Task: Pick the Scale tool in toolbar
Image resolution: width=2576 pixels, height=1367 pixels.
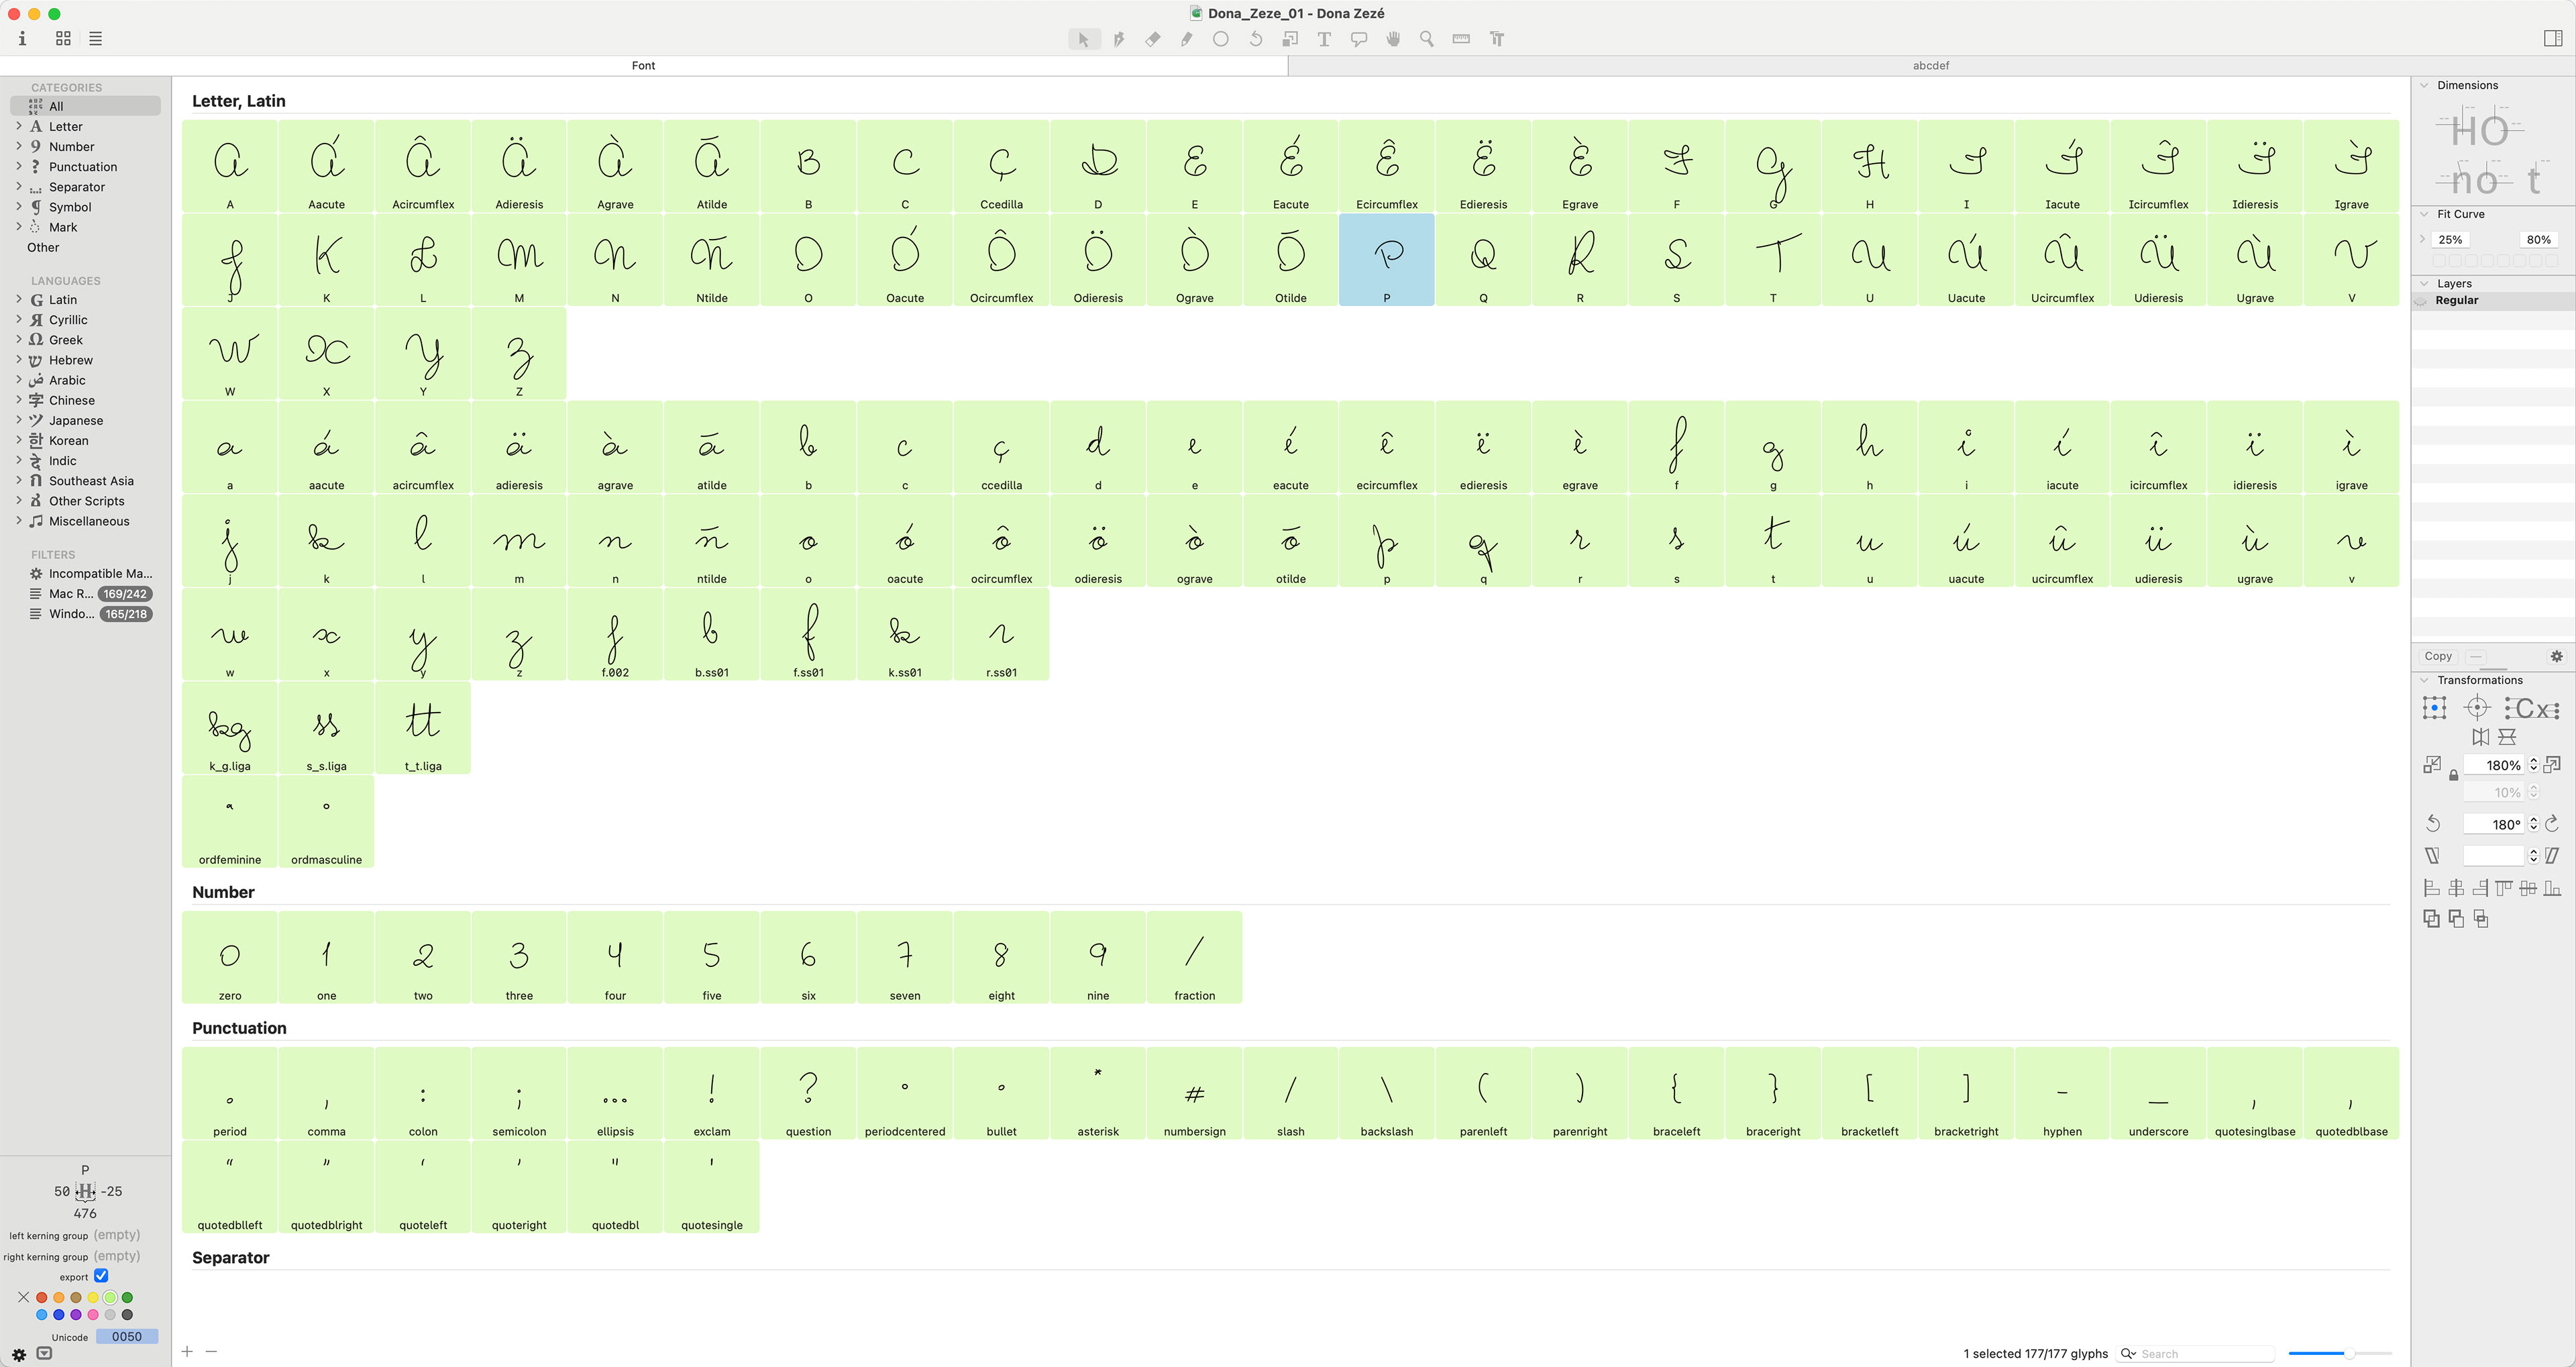Action: pos(1290,39)
